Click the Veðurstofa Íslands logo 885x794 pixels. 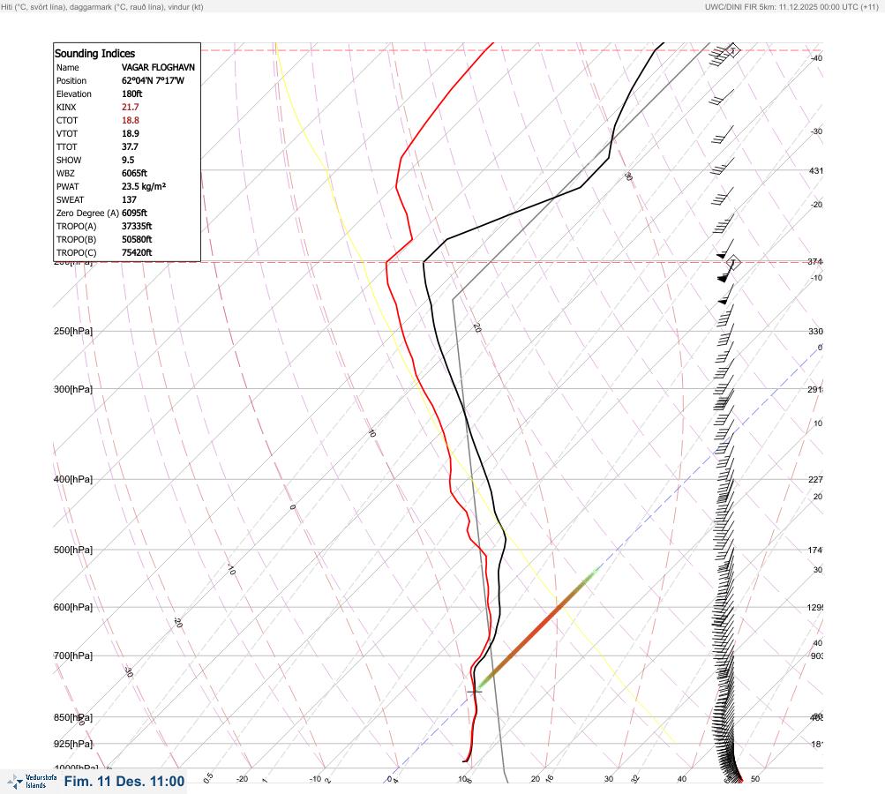click(x=32, y=782)
